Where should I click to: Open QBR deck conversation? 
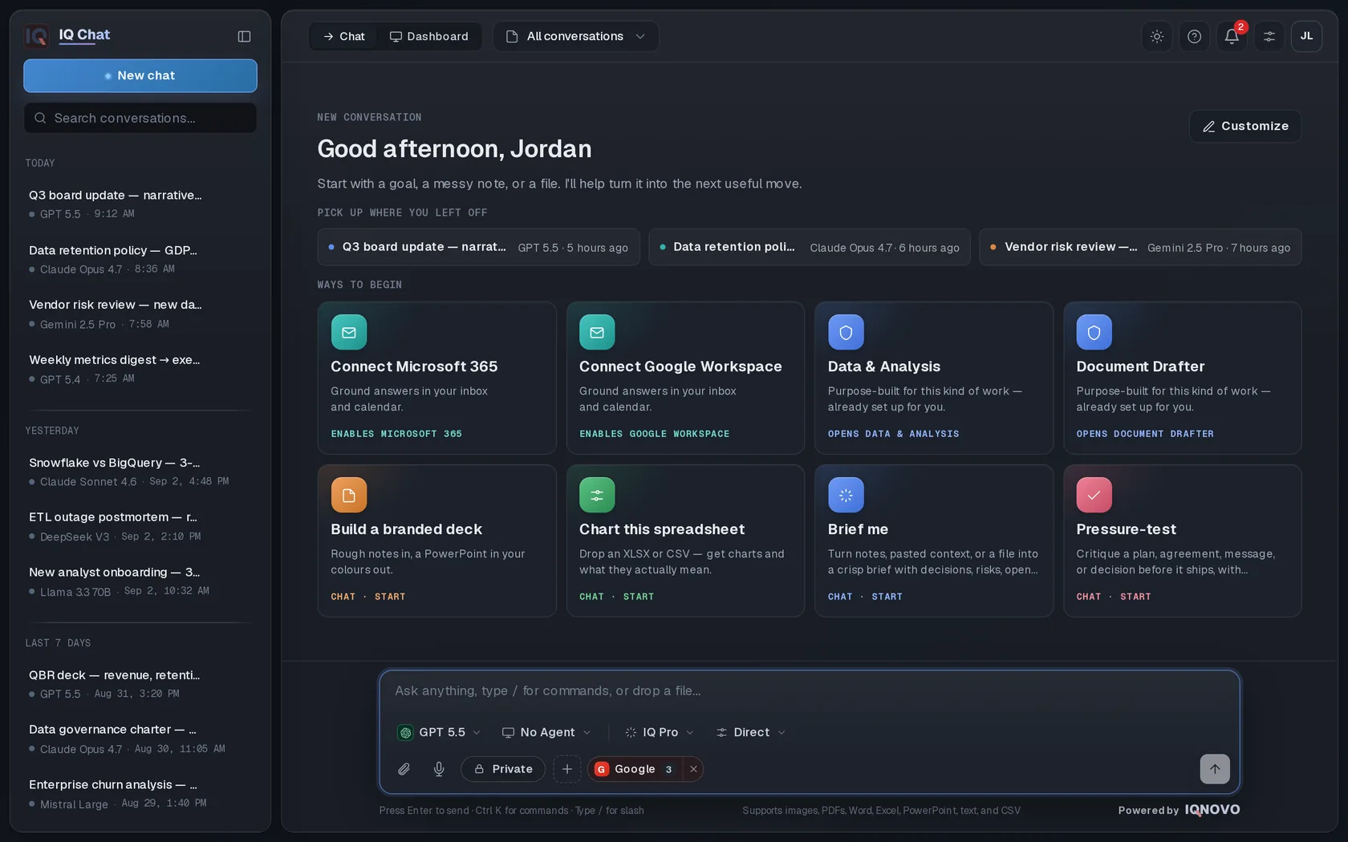tap(140, 684)
